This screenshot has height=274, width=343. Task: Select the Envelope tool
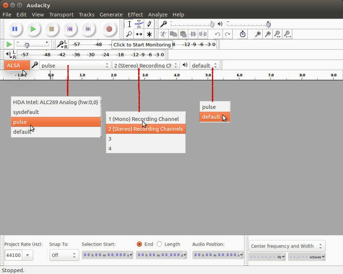(x=139, y=24)
